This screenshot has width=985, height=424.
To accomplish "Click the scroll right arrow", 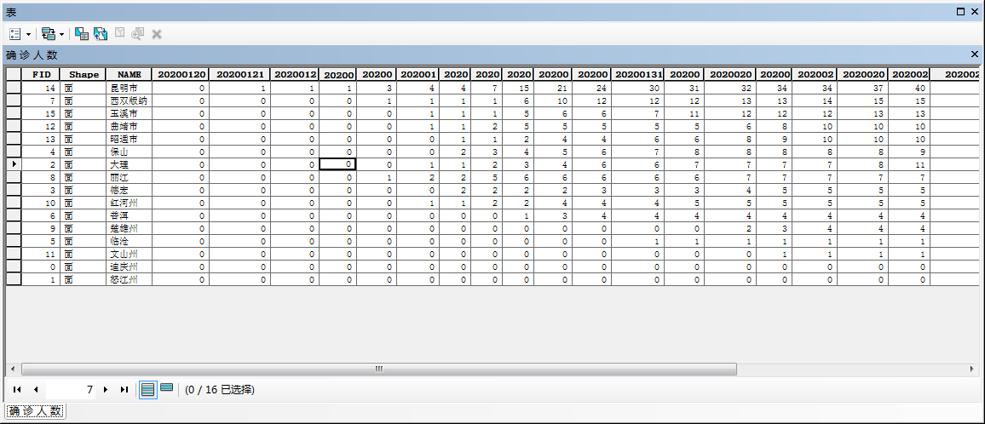I will pos(971,370).
